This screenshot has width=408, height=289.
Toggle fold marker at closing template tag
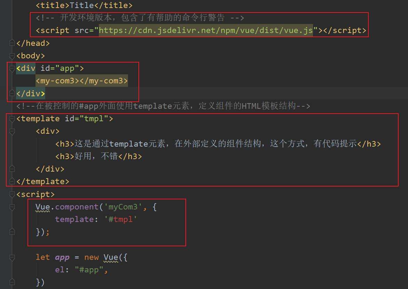pyautogui.click(x=12, y=181)
